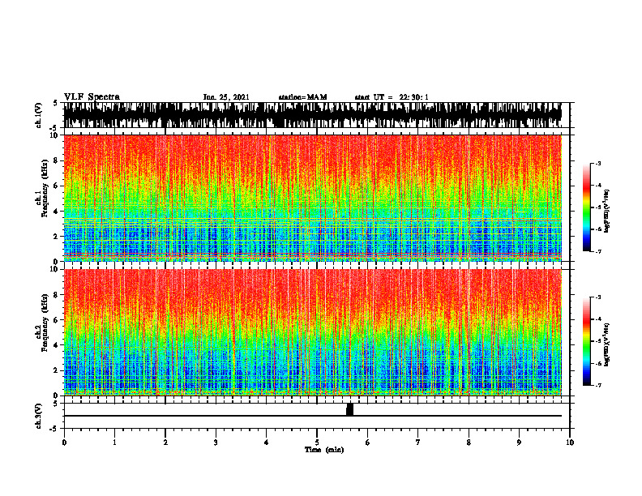Click the ch.1 "Frequency (kHz)" axis label
This screenshot has width=642, height=496.
point(45,188)
